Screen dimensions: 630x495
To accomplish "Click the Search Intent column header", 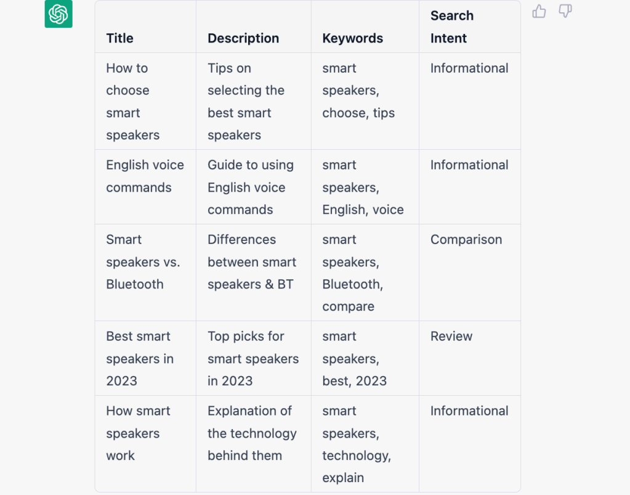I will [x=452, y=27].
